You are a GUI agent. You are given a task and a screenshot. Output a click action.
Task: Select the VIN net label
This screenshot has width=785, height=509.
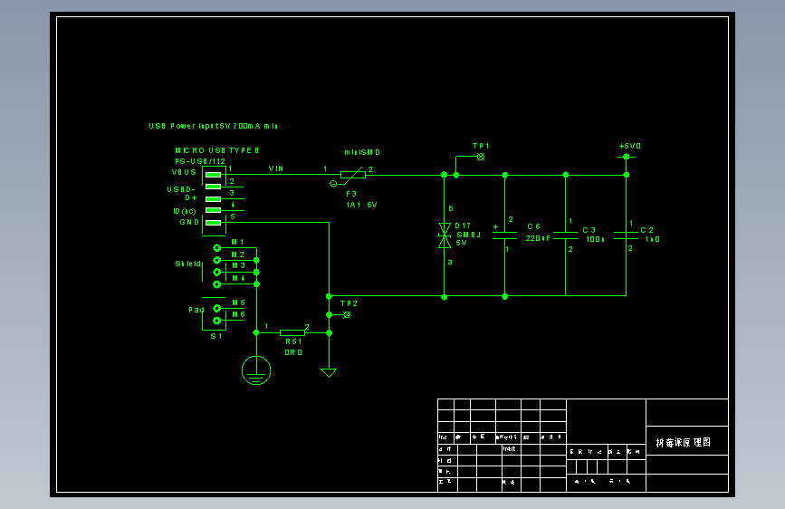click(276, 168)
